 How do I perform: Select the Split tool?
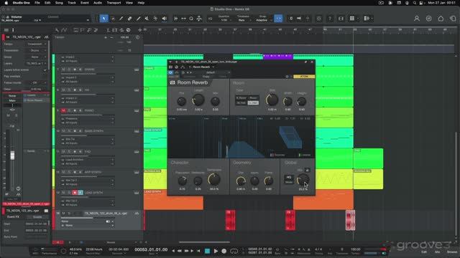121,19
